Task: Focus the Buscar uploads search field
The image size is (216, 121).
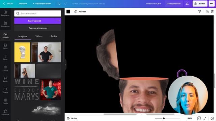Action: click(37, 13)
